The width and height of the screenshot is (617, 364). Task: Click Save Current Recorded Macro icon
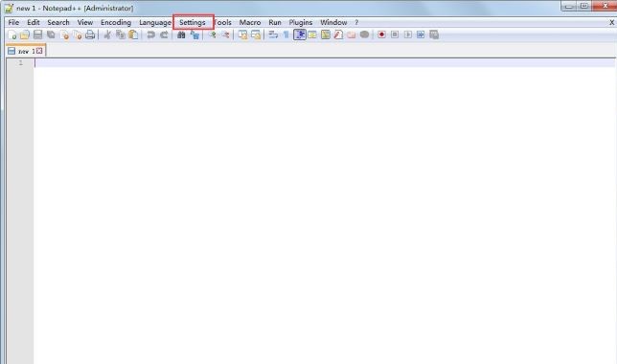[x=434, y=34]
